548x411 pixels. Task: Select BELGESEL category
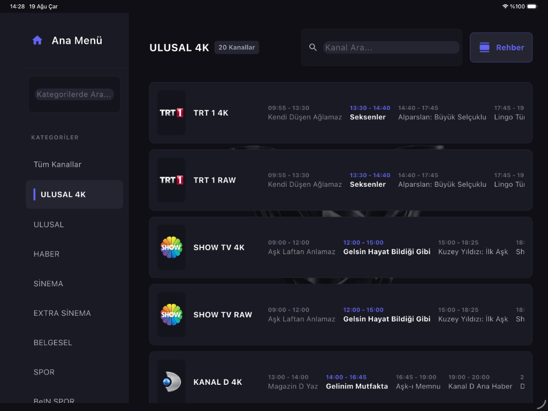[53, 342]
